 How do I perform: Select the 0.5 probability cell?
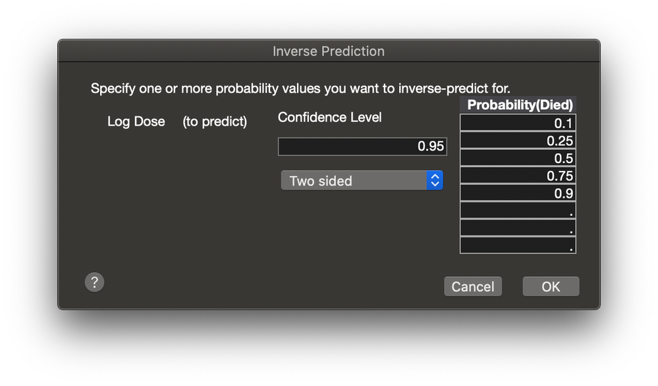[518, 158]
